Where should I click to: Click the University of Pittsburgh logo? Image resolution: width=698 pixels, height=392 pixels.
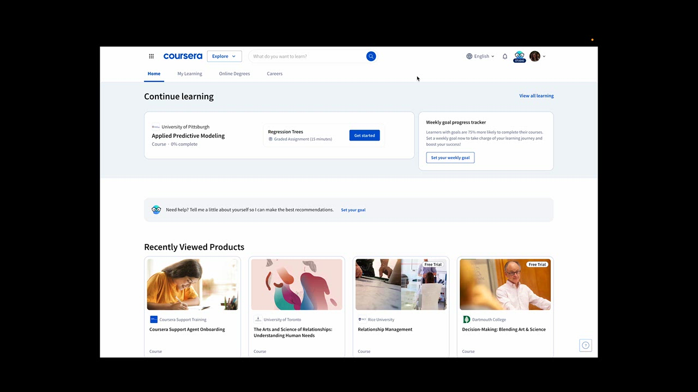[x=156, y=127]
